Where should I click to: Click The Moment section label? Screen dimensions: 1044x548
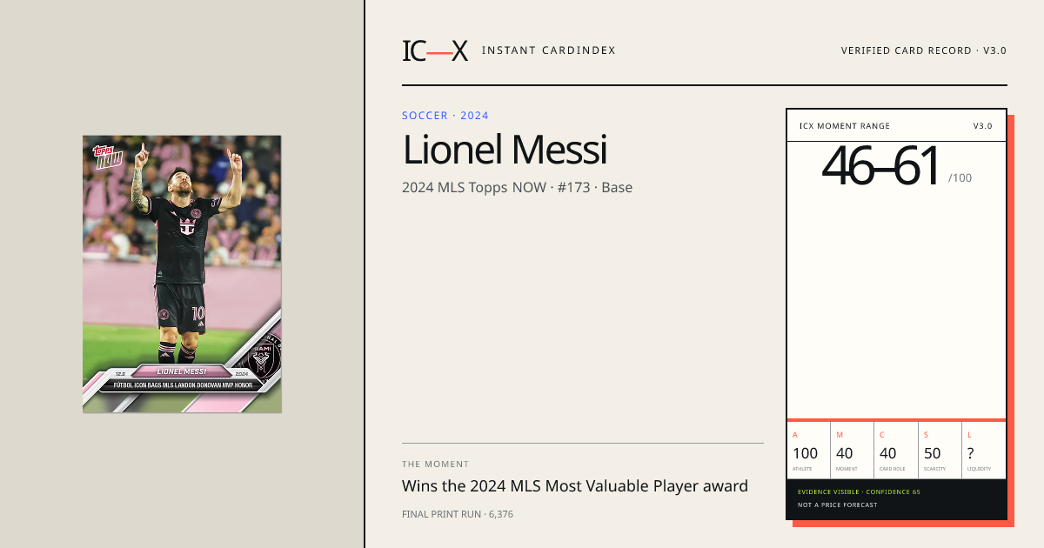435,464
